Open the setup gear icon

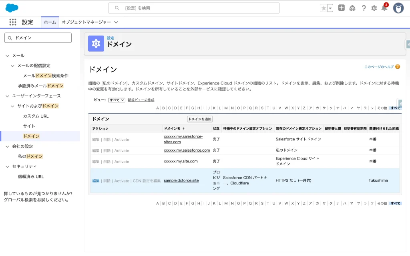pos(374,8)
